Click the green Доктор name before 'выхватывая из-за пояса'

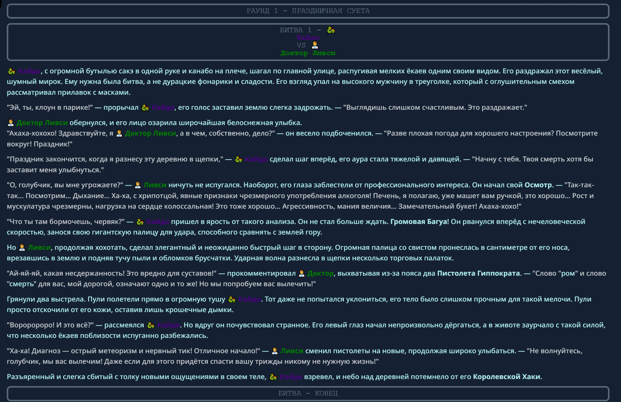[321, 274]
